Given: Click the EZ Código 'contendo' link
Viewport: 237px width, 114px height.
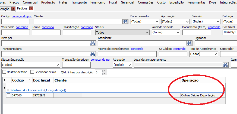Looking at the screenshot, I should pos(179,49).
